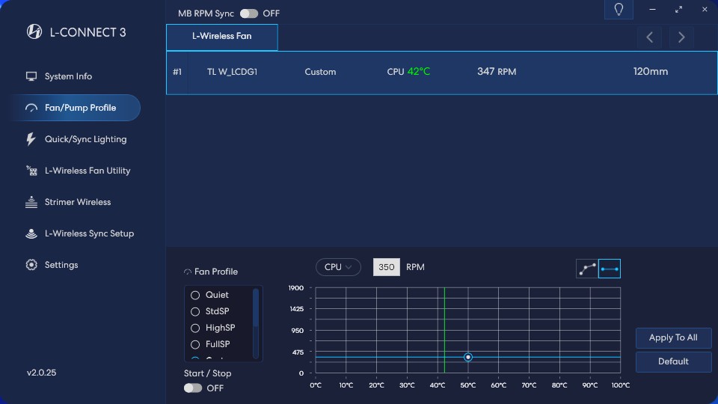Viewport: 718px width, 404px height.
Task: Open System Info via monitor icon
Action: tap(31, 76)
